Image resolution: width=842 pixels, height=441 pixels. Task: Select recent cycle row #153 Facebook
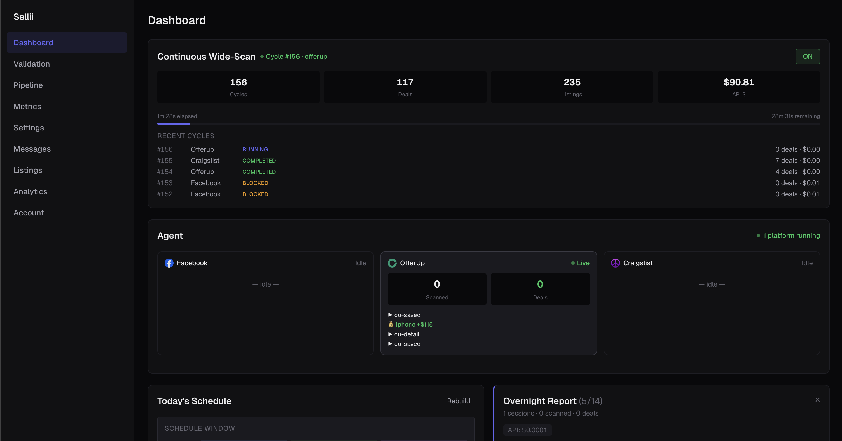(488, 183)
